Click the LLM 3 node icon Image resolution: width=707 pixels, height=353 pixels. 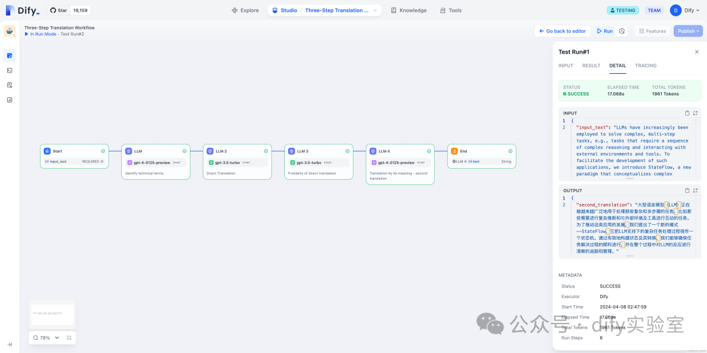click(x=291, y=151)
